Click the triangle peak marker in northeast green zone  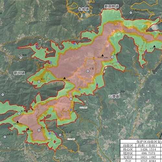155,46
